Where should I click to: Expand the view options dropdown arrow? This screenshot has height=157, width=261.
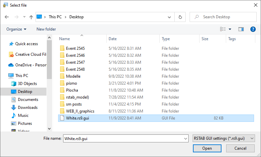click(230, 29)
